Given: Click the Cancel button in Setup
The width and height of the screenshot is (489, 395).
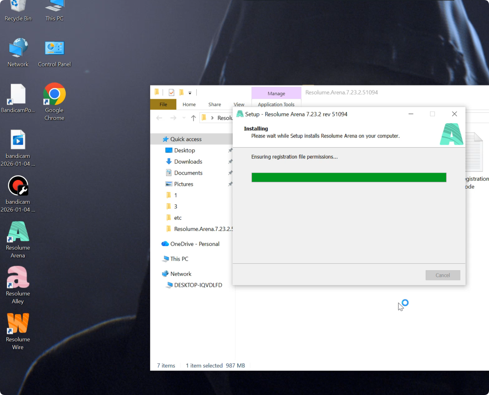Looking at the screenshot, I should point(442,275).
